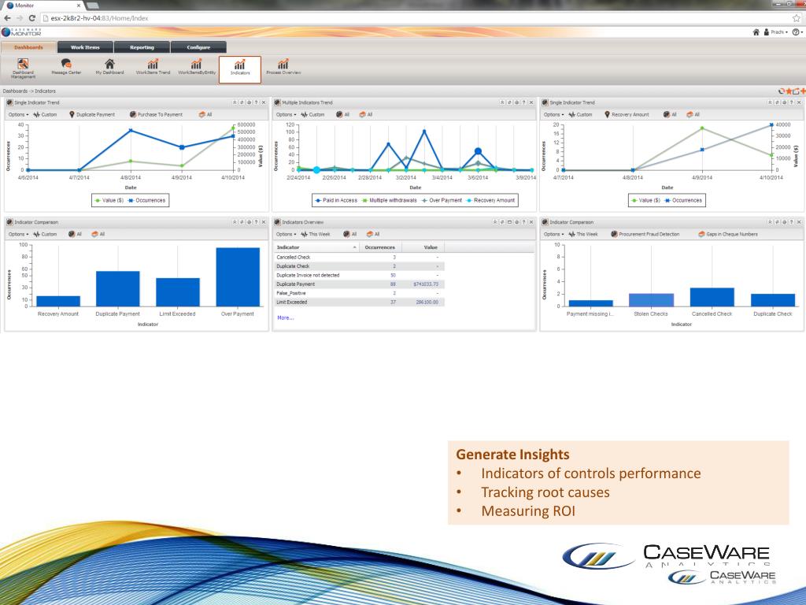Open the Prachi user menu dropdown
This screenshot has width=806, height=605.
(775, 32)
